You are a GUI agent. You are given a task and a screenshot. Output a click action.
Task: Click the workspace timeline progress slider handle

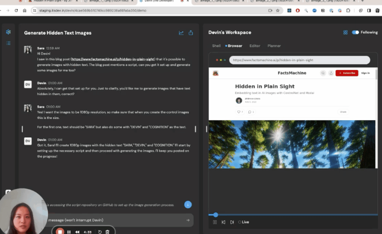pyautogui.click(x=216, y=215)
